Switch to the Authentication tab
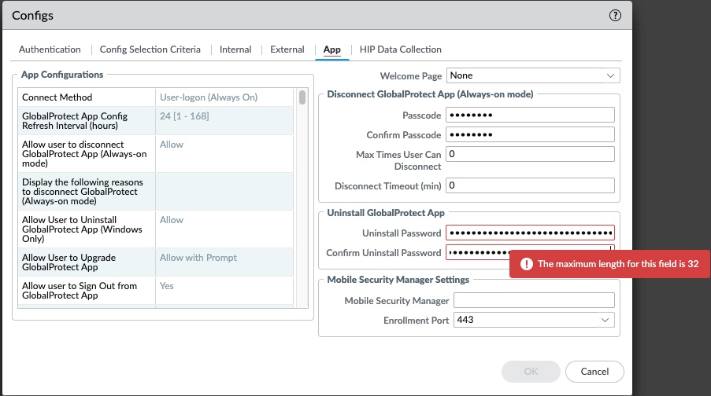 click(50, 49)
